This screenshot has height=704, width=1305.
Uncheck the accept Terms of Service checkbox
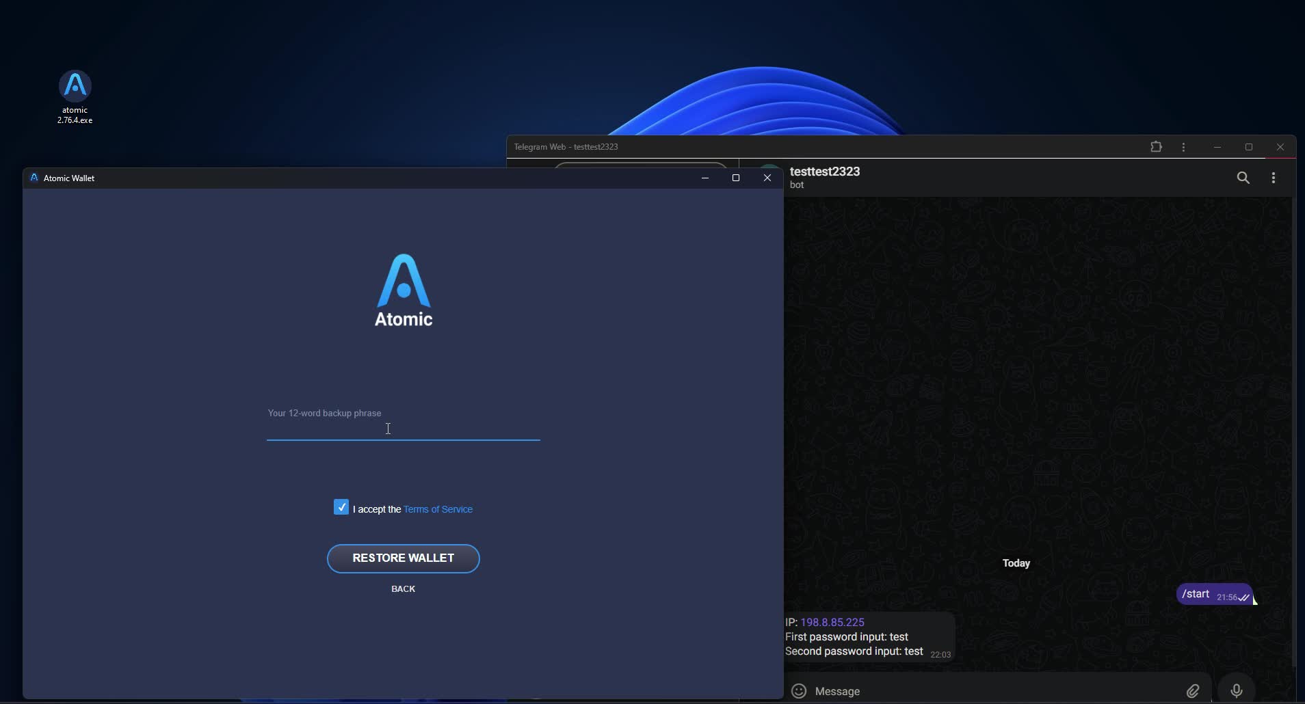click(x=341, y=507)
